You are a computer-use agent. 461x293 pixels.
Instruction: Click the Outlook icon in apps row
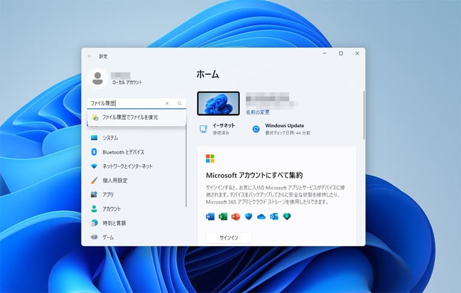274,216
